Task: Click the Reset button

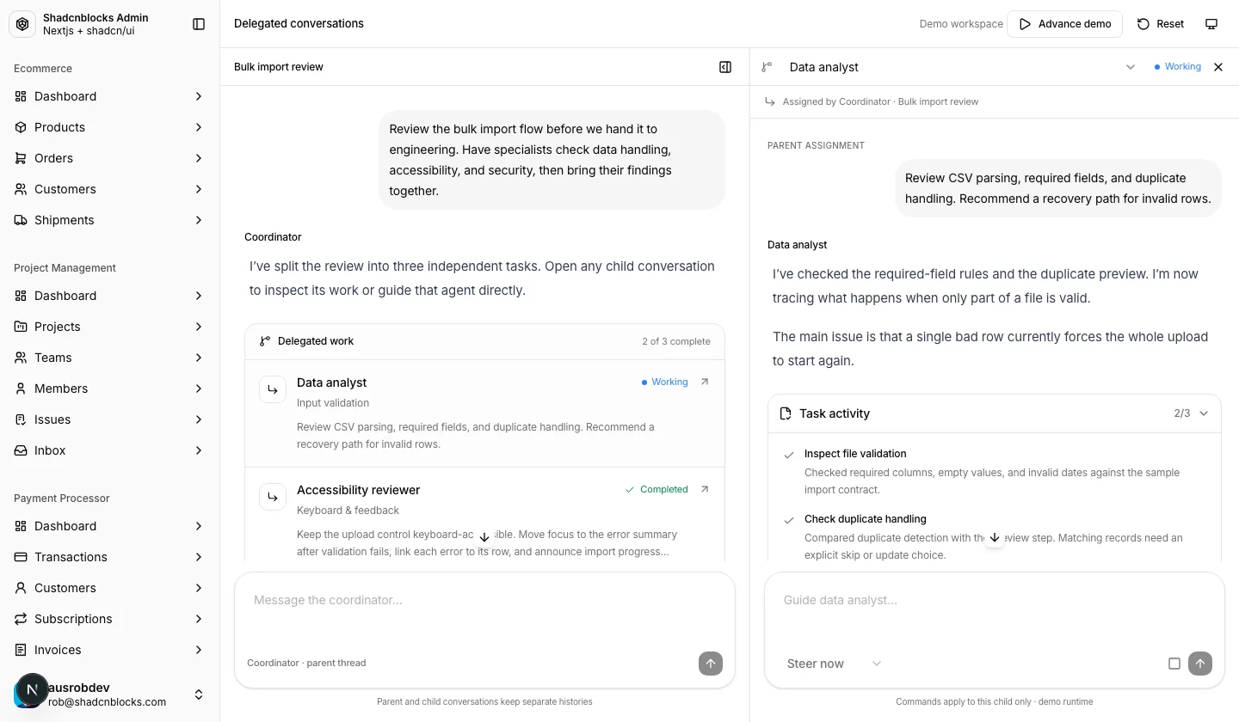Action: coord(1161,24)
